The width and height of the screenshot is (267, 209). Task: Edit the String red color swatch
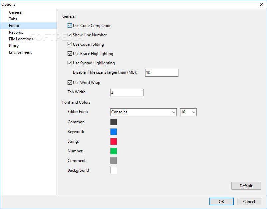tap(114, 141)
